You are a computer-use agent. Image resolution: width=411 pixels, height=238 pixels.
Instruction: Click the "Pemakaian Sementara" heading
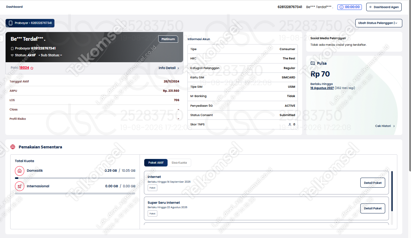(x=40, y=147)
